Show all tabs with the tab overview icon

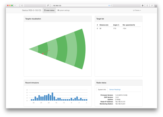tap(152, 5)
